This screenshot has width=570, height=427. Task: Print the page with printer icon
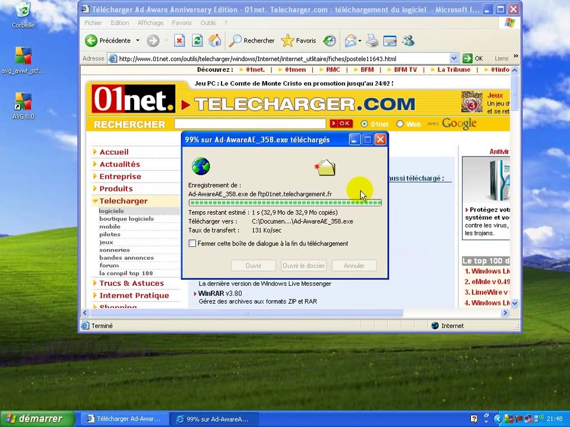(372, 41)
